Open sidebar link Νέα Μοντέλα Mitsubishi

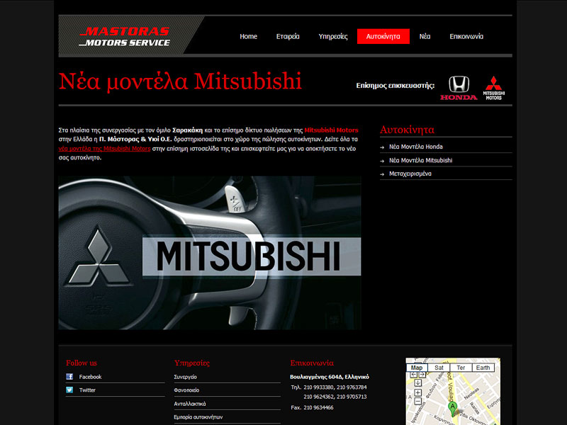point(420,161)
